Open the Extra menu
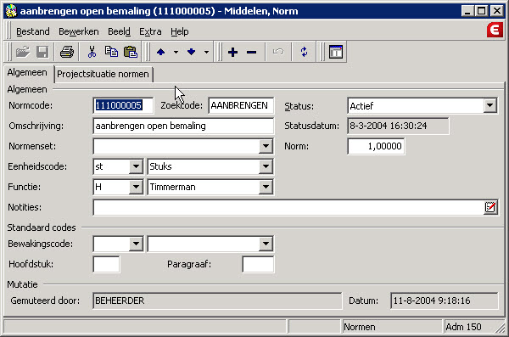This screenshot has height=337, width=509. 150,31
